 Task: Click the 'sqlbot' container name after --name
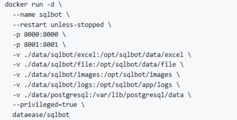click(51, 15)
